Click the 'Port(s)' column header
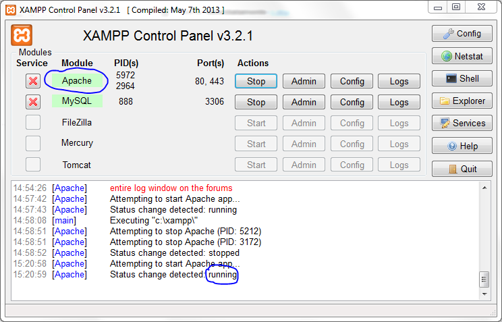 click(x=211, y=63)
